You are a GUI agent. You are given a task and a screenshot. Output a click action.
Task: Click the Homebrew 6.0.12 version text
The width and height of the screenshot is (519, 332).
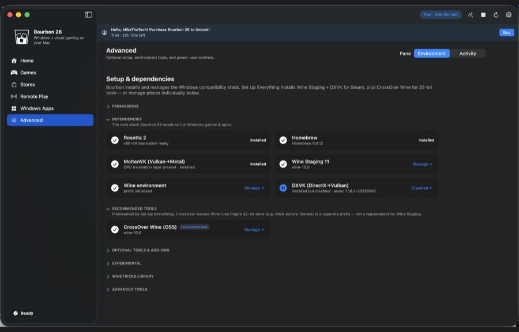coord(307,144)
